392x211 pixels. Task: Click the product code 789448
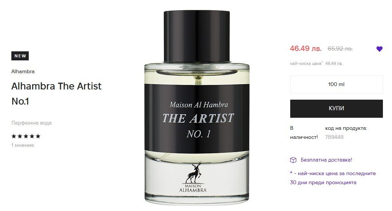(334, 137)
